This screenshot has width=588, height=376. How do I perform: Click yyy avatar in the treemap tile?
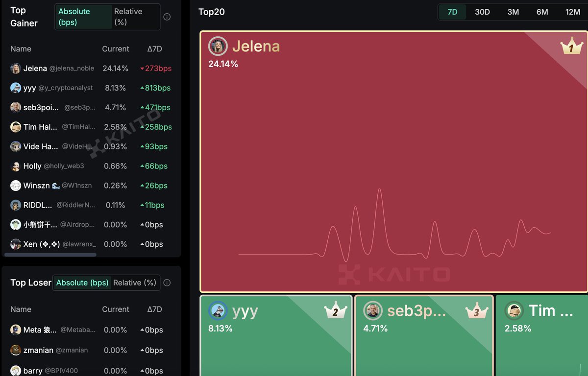click(x=218, y=311)
